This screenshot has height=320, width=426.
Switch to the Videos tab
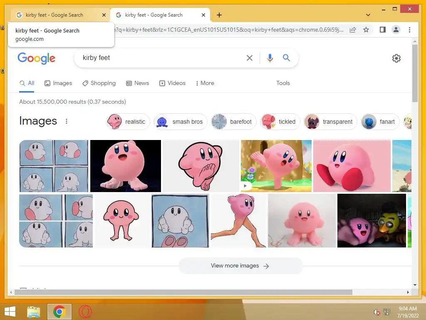click(172, 83)
